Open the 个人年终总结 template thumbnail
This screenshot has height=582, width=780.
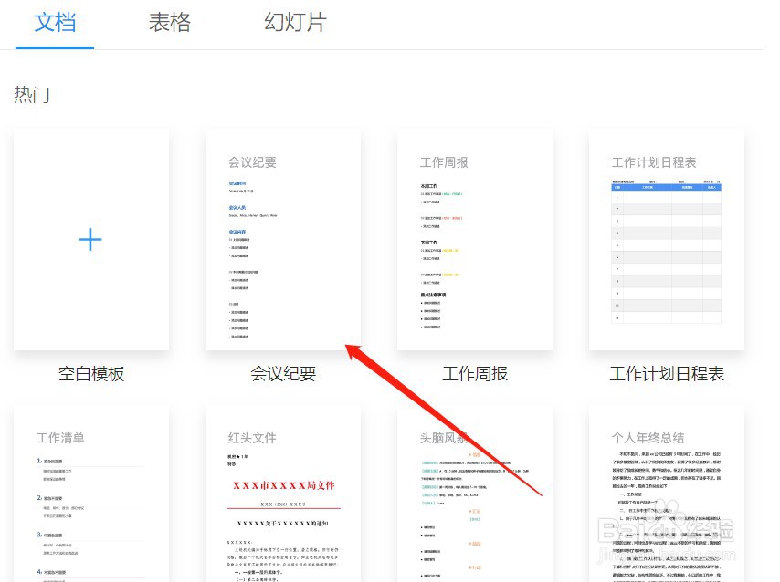(x=666, y=502)
